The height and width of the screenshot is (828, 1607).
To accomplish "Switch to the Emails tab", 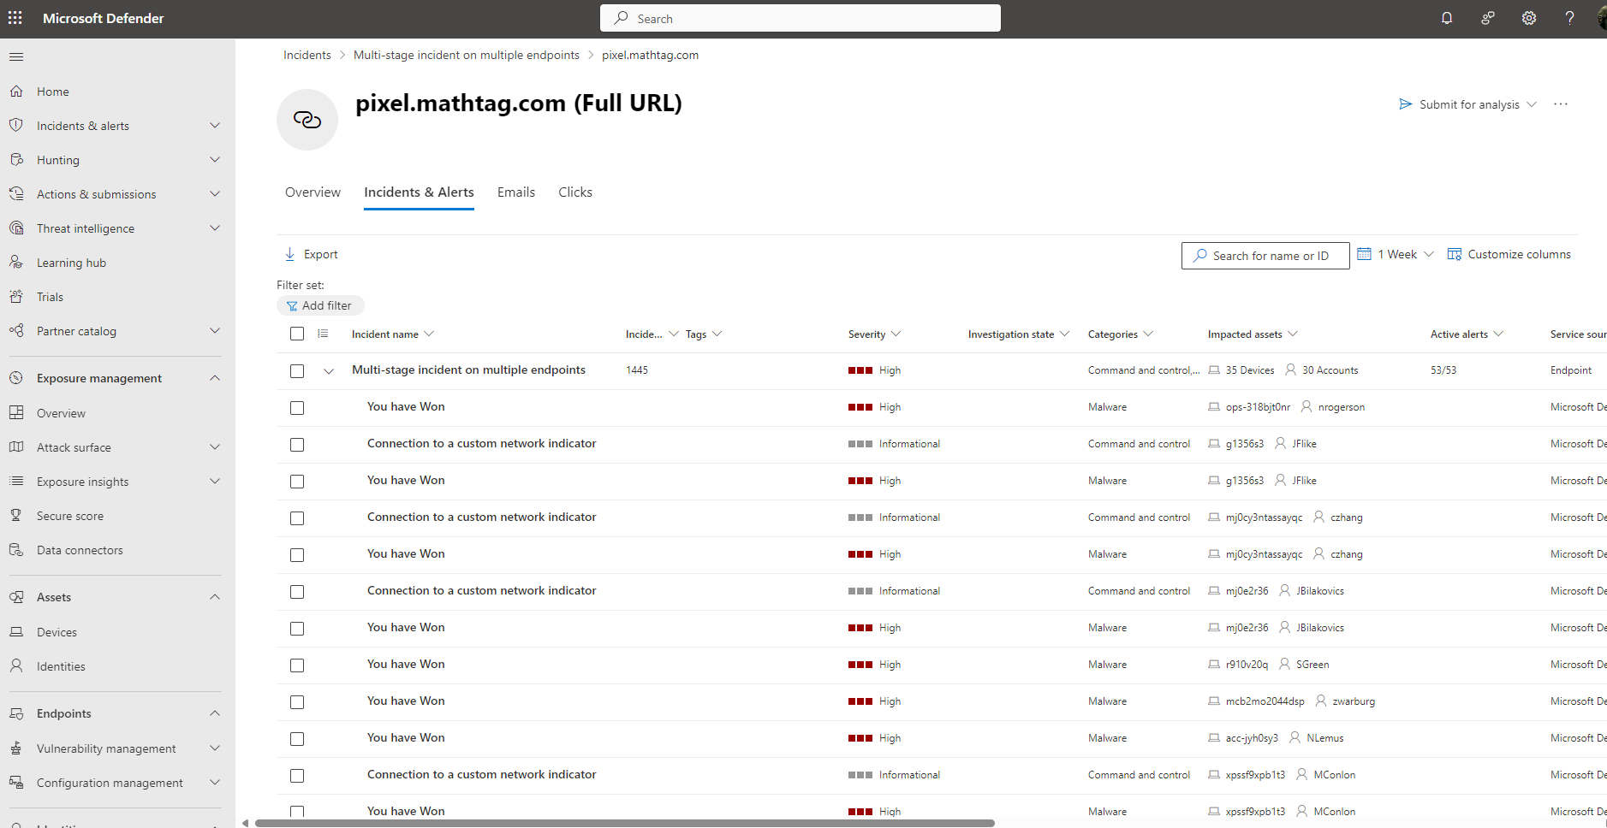I will (x=516, y=192).
